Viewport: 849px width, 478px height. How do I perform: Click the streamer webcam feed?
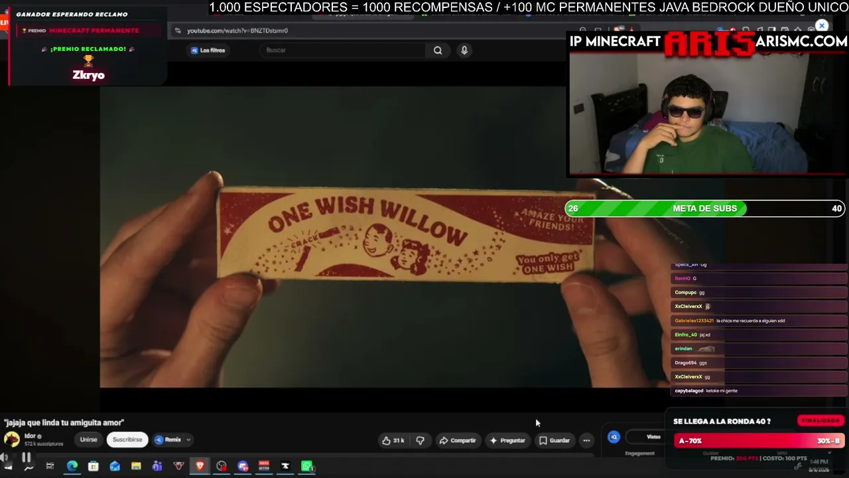[707, 114]
